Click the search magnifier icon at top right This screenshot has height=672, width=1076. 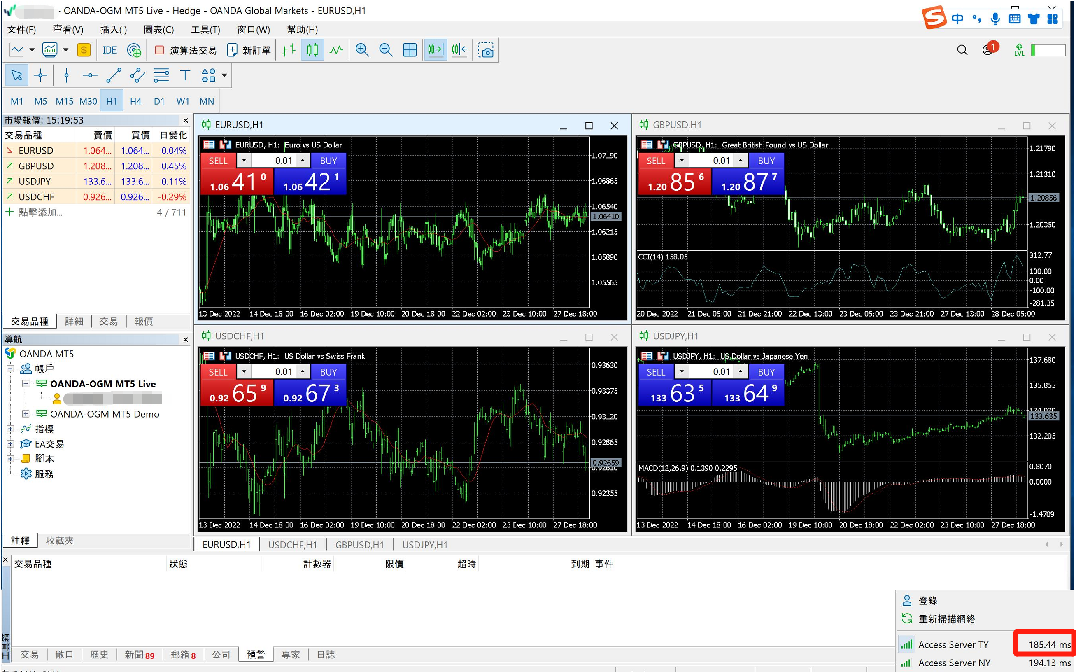[962, 50]
